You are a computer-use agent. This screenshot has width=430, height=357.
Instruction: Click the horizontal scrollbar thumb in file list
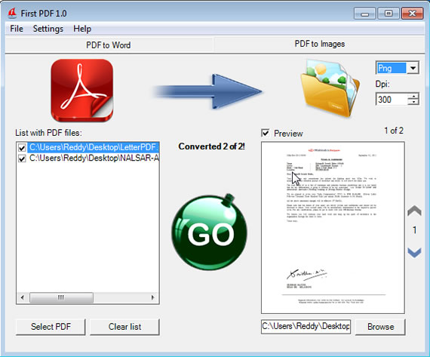(x=61, y=297)
